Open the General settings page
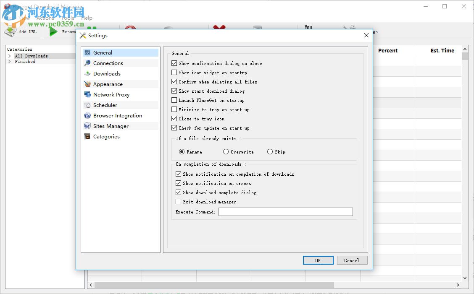Viewport: 474px width, 294px height. (121, 52)
